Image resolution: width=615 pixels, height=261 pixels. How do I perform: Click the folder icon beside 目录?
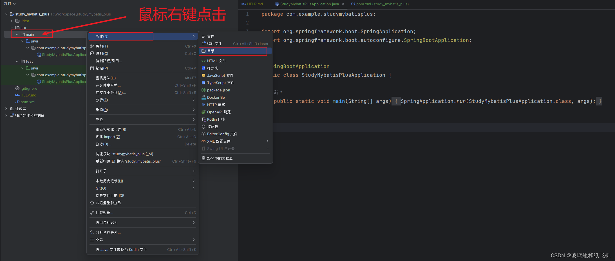pos(203,51)
